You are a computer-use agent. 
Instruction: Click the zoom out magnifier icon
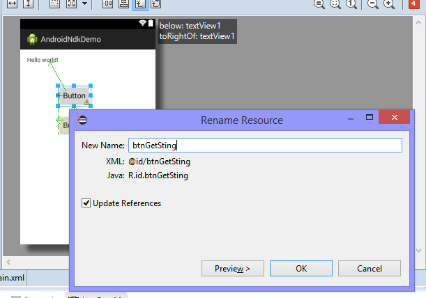coord(373,4)
